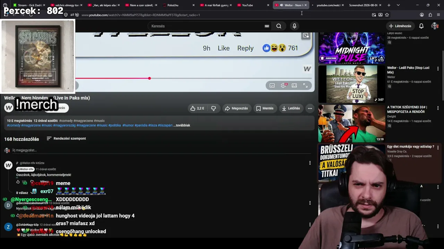Open more actions menu beside Letöltés
Viewport: 444px width, 249px height.
(310, 108)
